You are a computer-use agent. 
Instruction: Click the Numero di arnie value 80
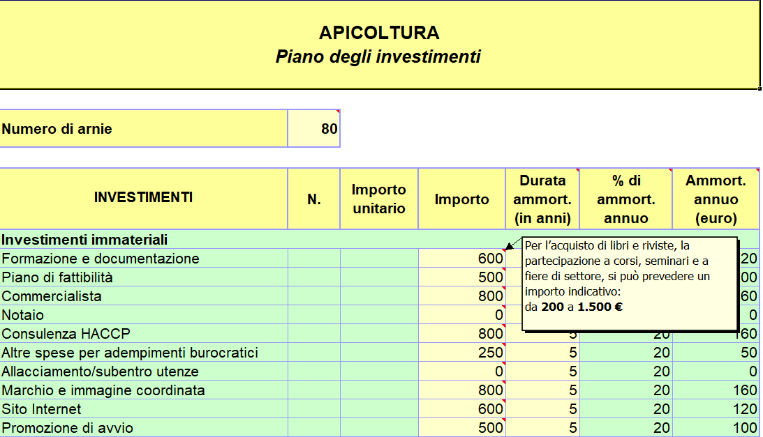click(x=314, y=129)
